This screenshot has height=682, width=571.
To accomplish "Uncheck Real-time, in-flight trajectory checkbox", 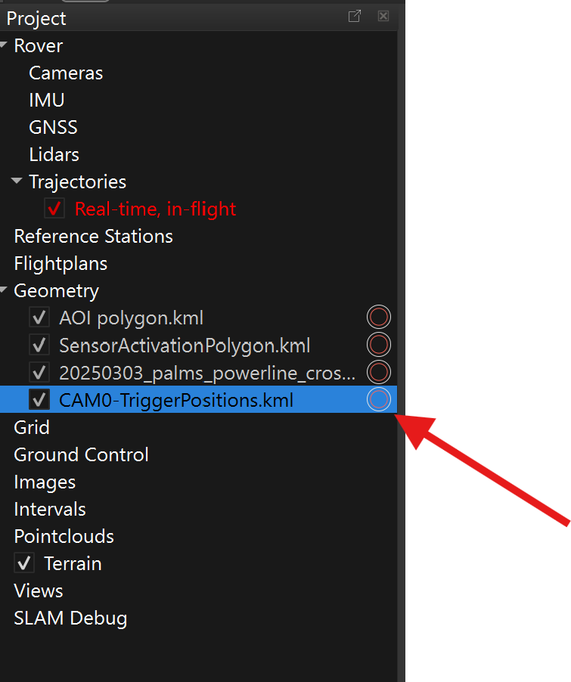I will (x=54, y=209).
